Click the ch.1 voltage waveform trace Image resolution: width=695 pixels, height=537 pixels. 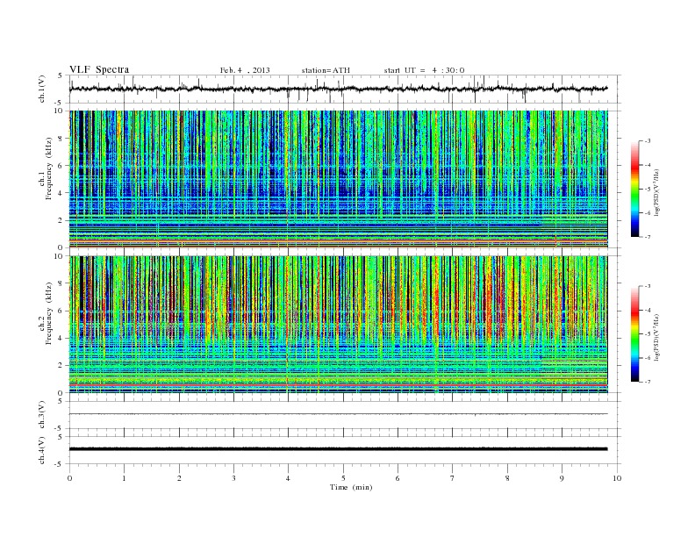(338, 89)
